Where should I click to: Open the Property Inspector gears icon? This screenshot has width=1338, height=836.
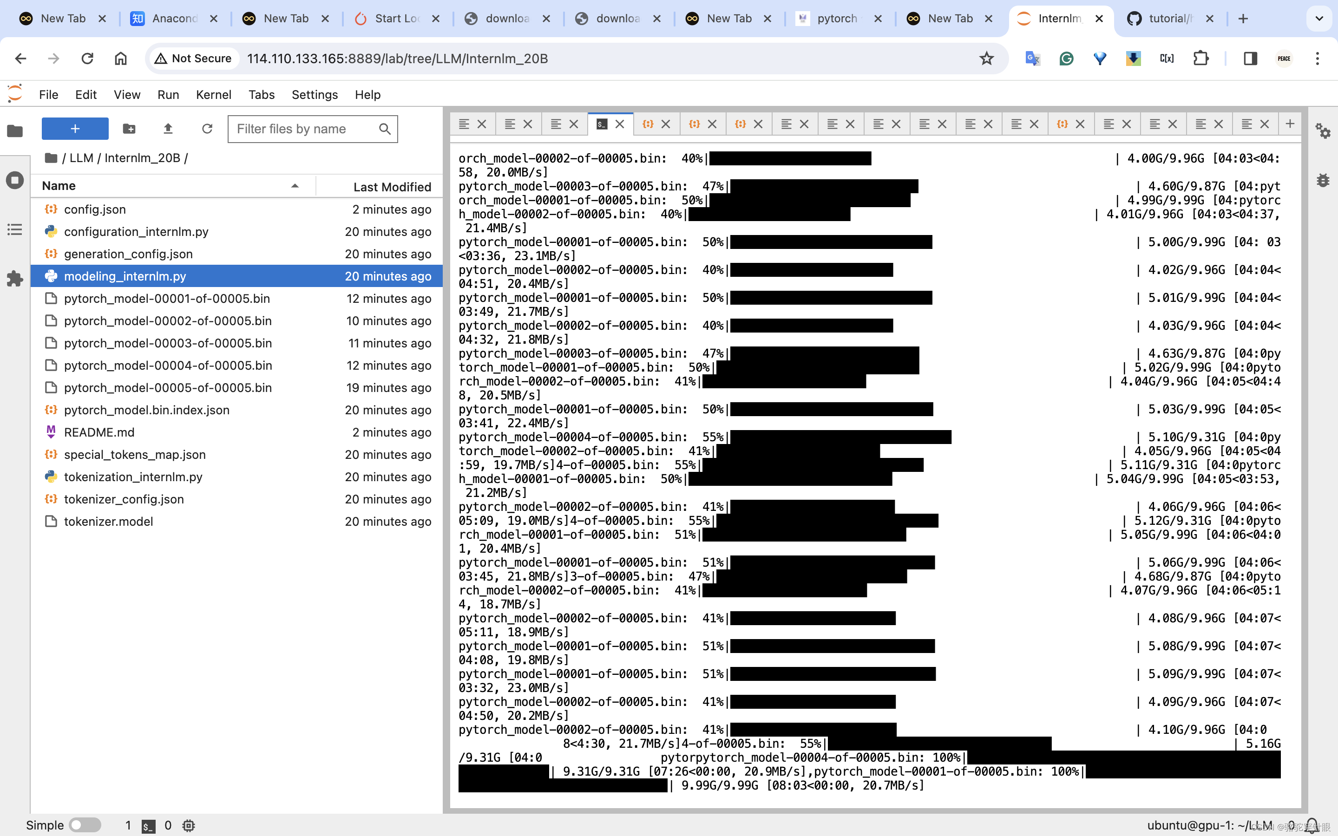click(x=1323, y=131)
